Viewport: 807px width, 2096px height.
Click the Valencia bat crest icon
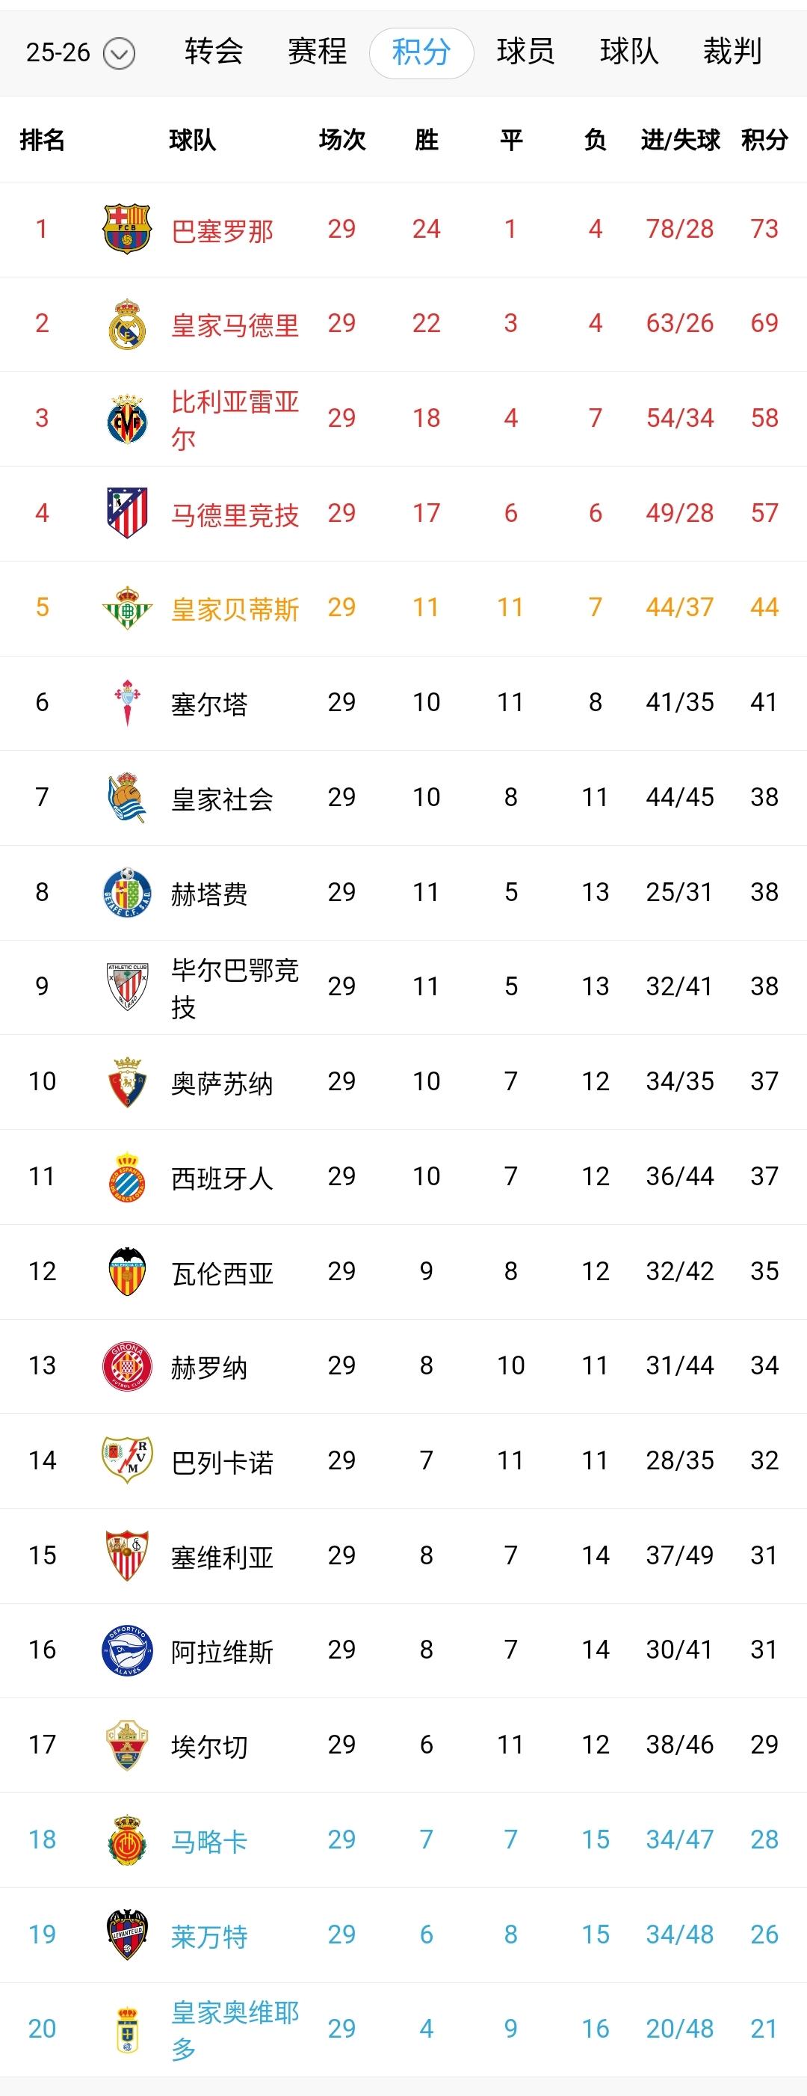click(127, 1271)
